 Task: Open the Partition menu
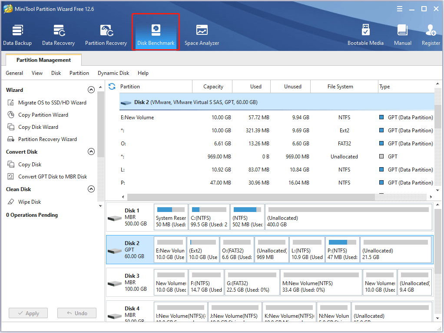click(79, 73)
